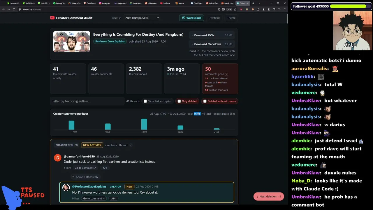Image resolution: width=373 pixels, height=210 pixels.
Task: Click the video title Everything Is Crumbling For Destiny
Action: point(138,34)
